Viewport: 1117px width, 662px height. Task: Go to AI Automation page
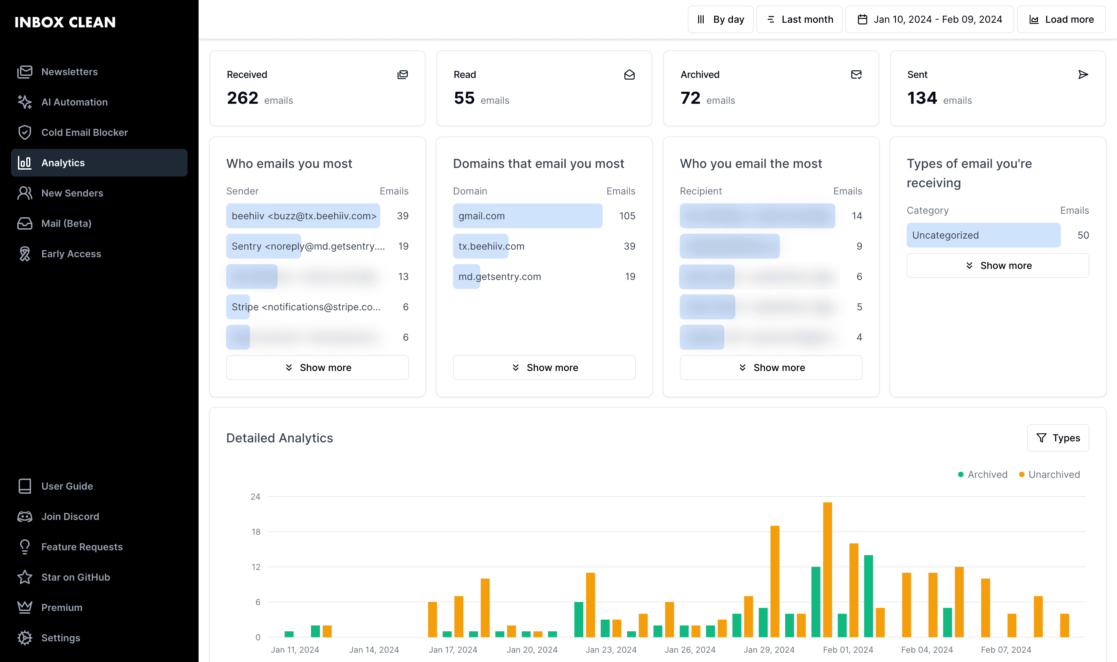click(x=99, y=102)
